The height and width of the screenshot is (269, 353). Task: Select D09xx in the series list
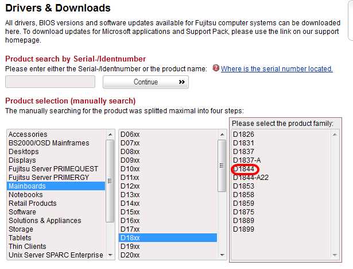point(168,160)
